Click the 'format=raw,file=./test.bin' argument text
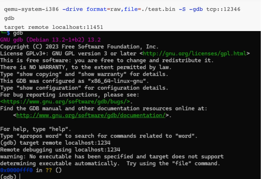The image size is (261, 179). click(x=131, y=9)
